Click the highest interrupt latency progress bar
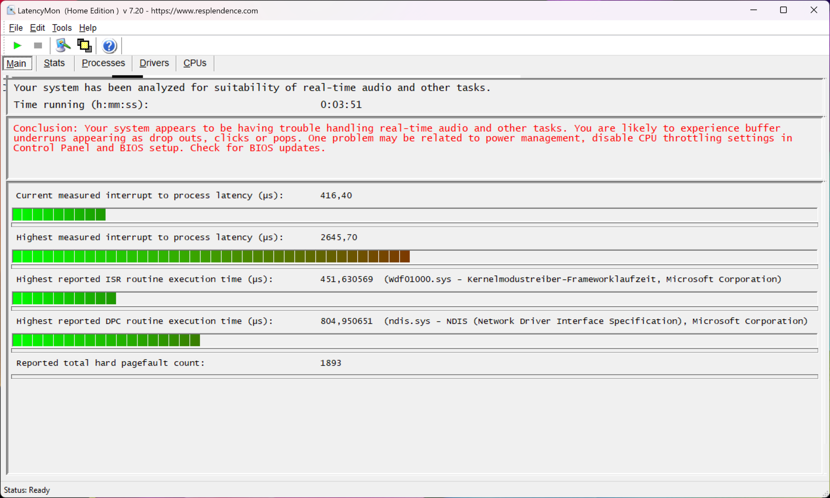Viewport: 830px width, 498px height. [x=211, y=257]
